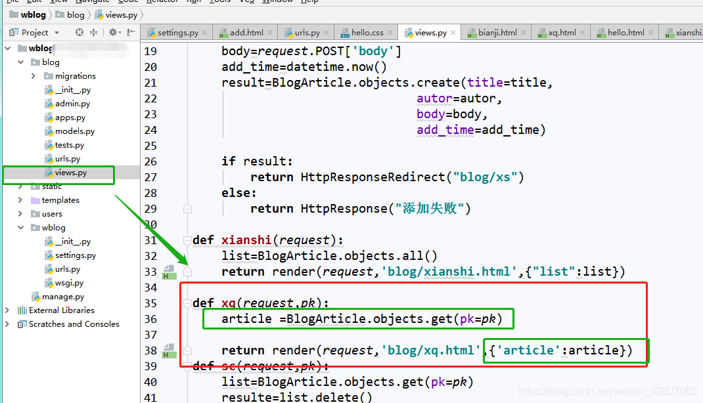This screenshot has height=403, width=703.
Task: Click line number 21 in gutter
Action: (x=150, y=83)
